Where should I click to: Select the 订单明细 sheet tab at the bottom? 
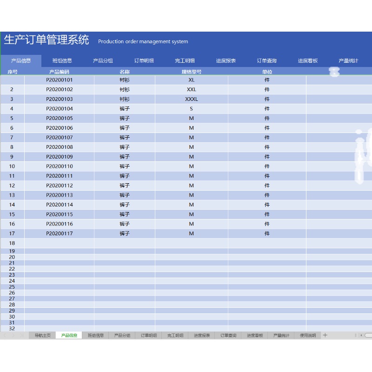coord(148,334)
